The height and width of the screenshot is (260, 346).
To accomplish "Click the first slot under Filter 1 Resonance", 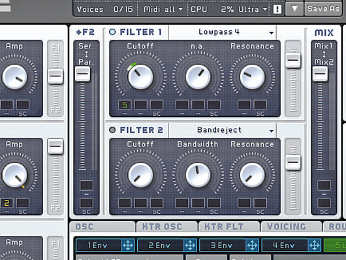I will (x=244, y=105).
